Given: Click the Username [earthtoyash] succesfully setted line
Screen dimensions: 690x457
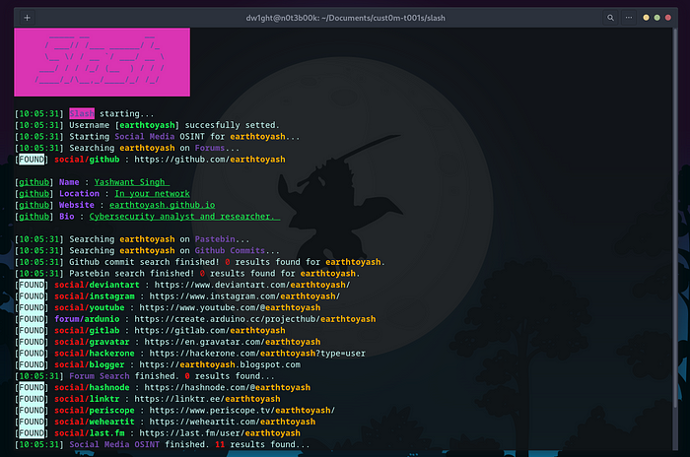Looking at the screenshot, I should pyautogui.click(x=147, y=125).
